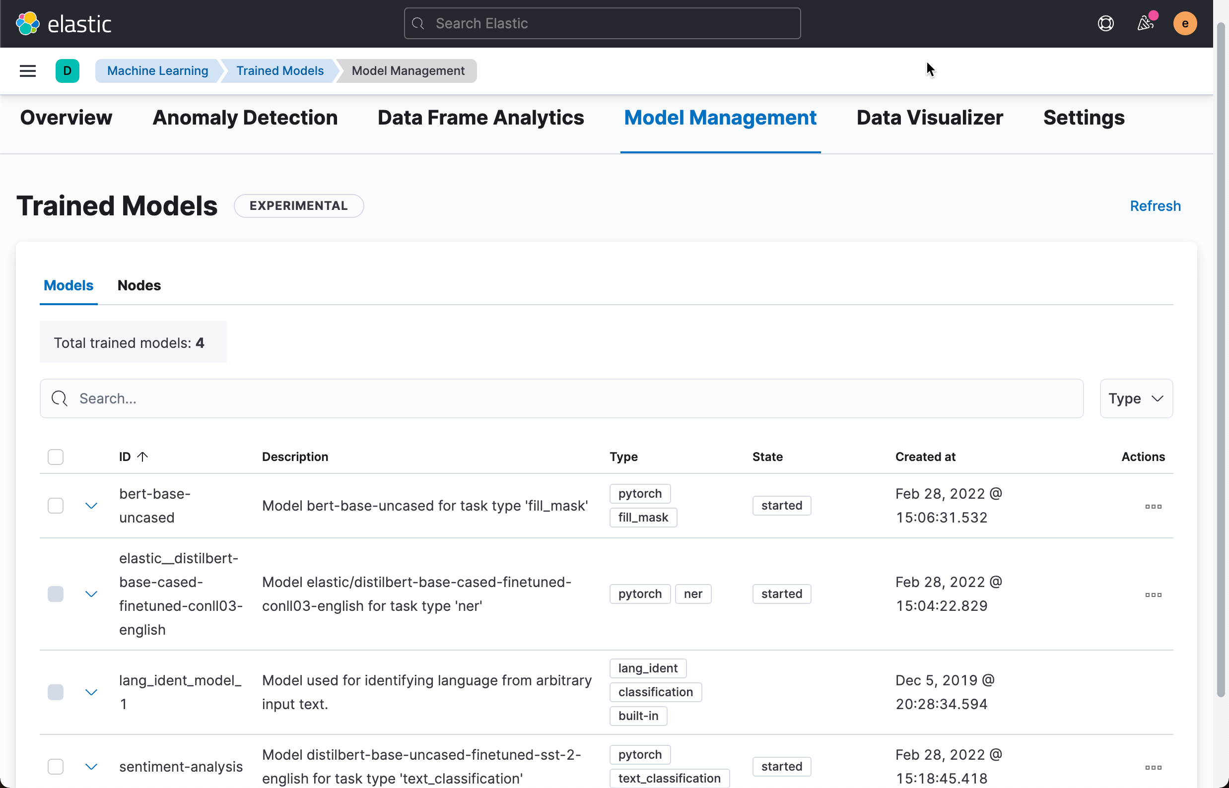Image resolution: width=1229 pixels, height=788 pixels.
Task: Switch to the Nodes tab
Action: point(138,285)
